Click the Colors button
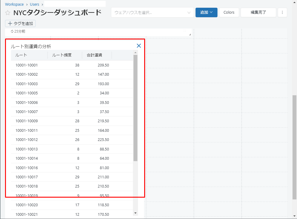The width and height of the screenshot is (297, 219). point(229,12)
